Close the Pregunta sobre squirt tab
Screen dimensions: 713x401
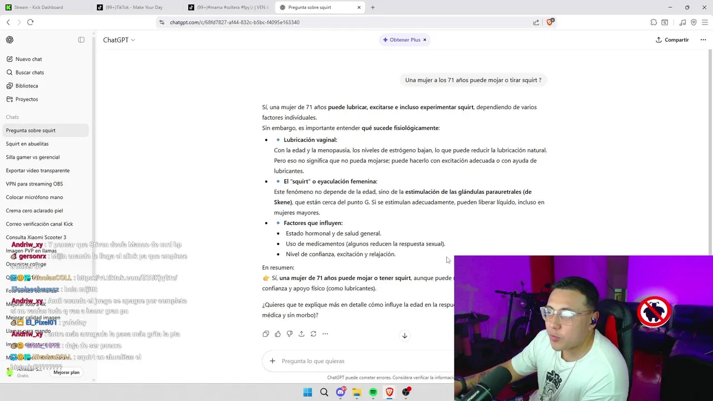(x=359, y=7)
